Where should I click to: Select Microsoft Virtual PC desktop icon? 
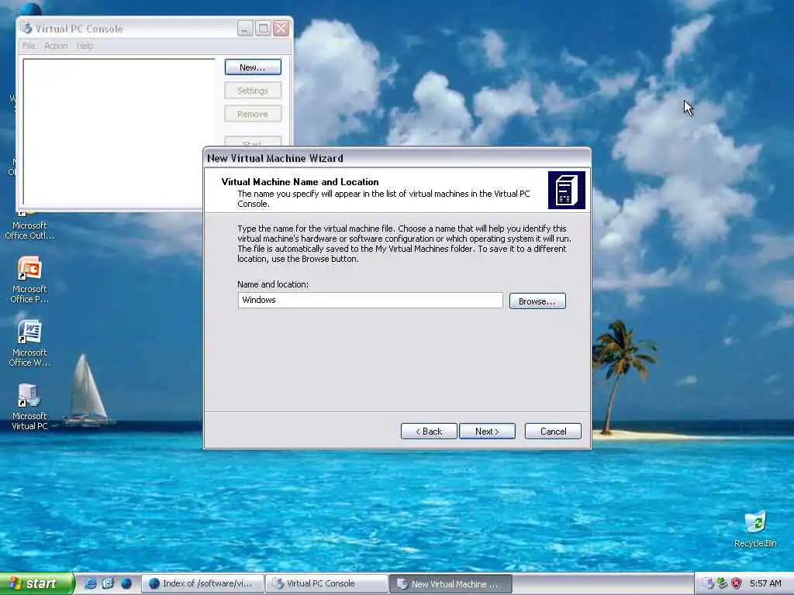[29, 407]
